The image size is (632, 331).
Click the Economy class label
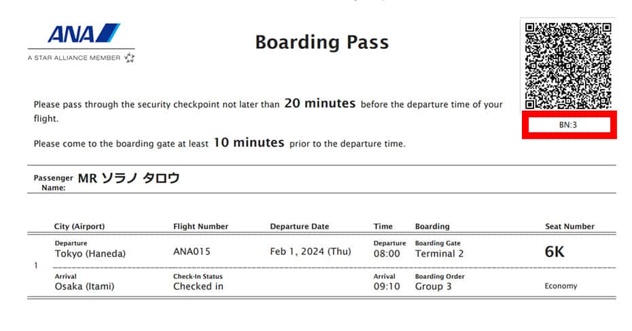click(x=561, y=286)
